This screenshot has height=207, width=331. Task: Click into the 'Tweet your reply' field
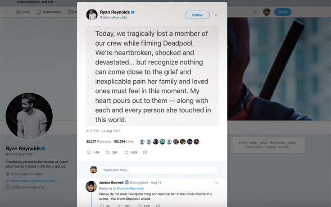159,170
